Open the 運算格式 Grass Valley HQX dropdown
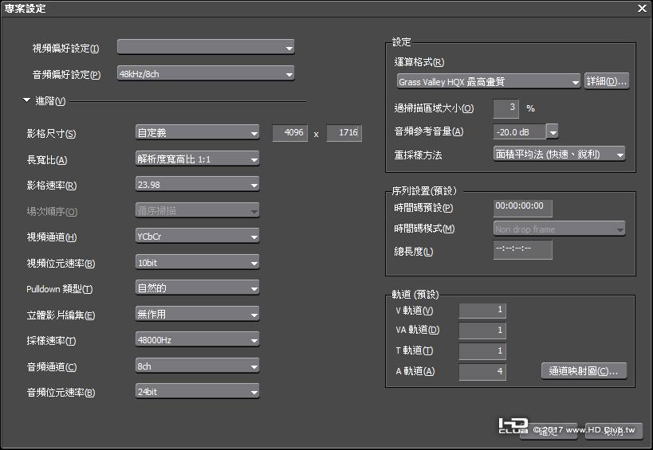 point(489,81)
